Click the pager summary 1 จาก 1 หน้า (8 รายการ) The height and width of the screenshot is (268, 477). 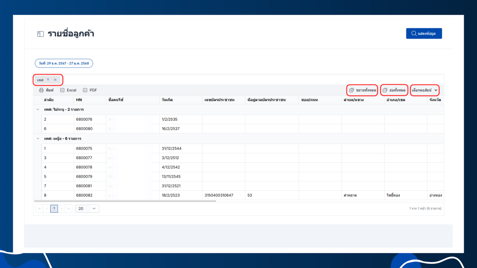pos(425,208)
